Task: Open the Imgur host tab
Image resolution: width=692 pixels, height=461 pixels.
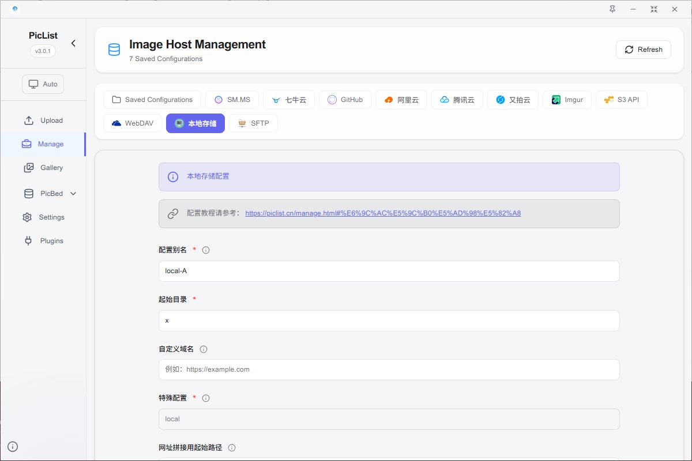Action: [567, 100]
